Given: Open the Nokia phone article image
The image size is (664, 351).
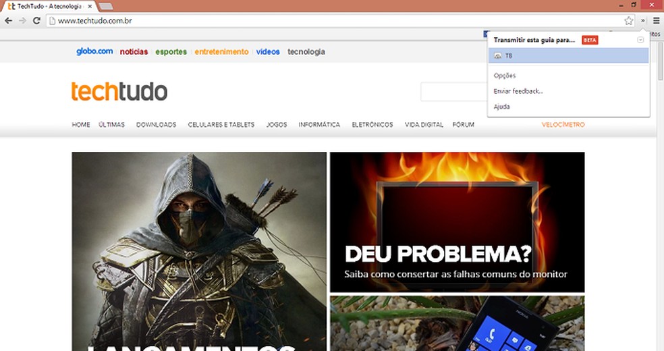Looking at the screenshot, I should tap(458, 323).
